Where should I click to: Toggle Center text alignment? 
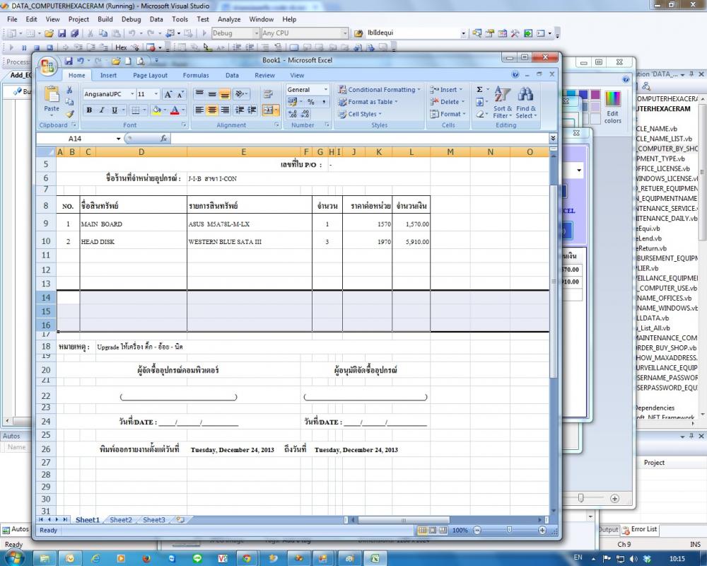click(212, 110)
